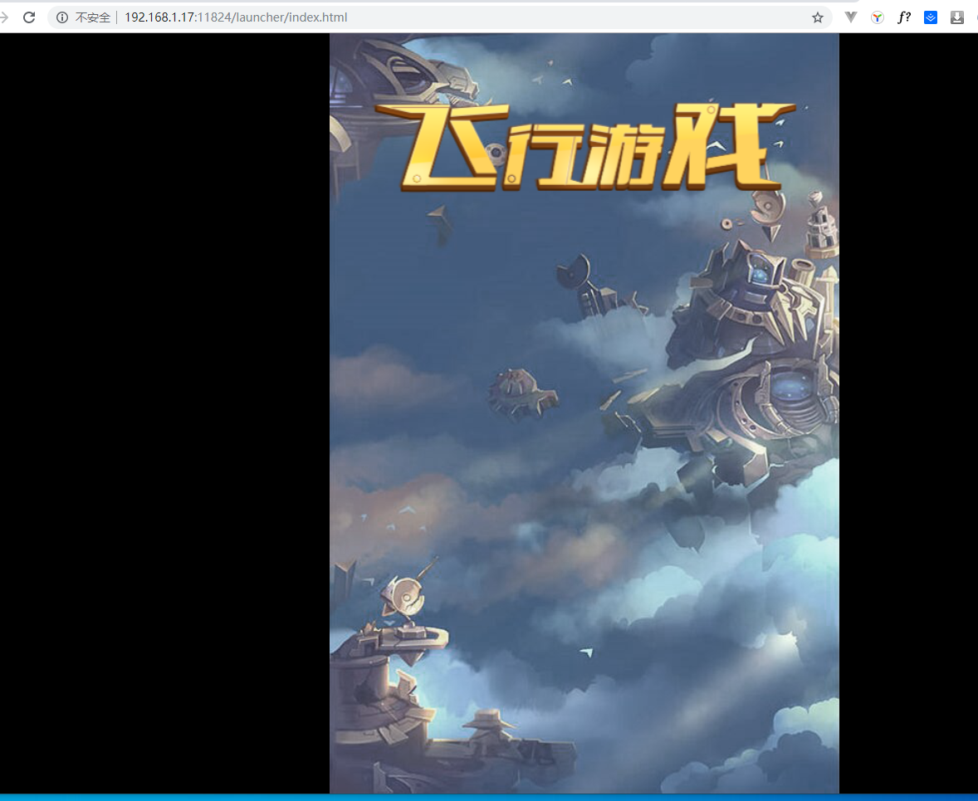Reload the page with the refresh icon

point(29,17)
